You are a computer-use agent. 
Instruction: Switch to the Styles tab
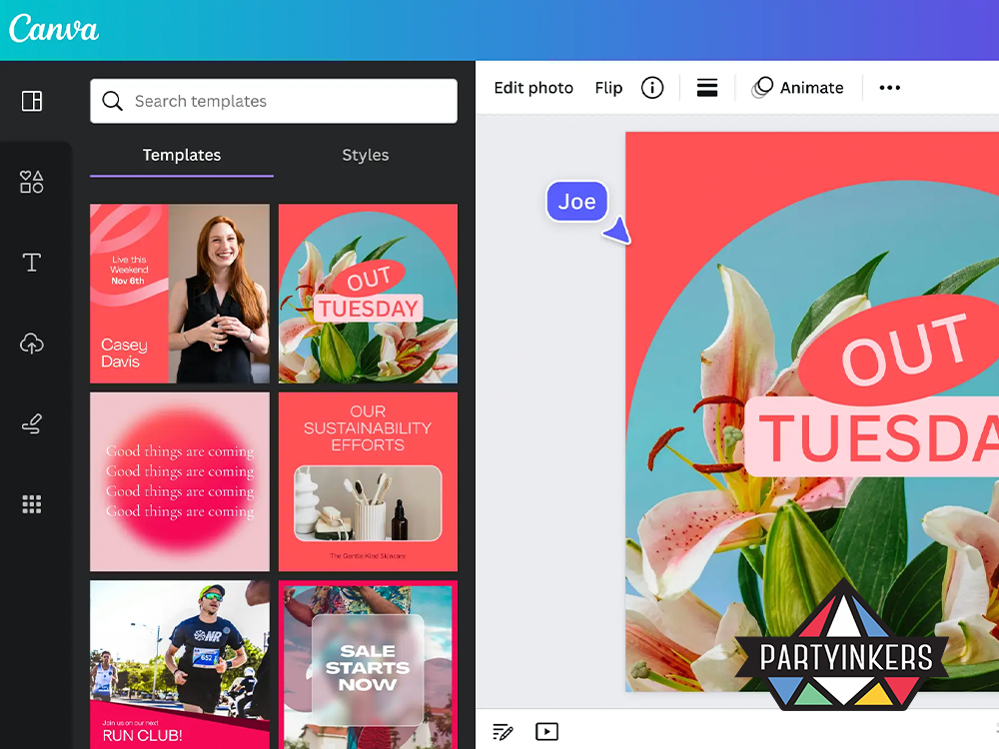365,156
